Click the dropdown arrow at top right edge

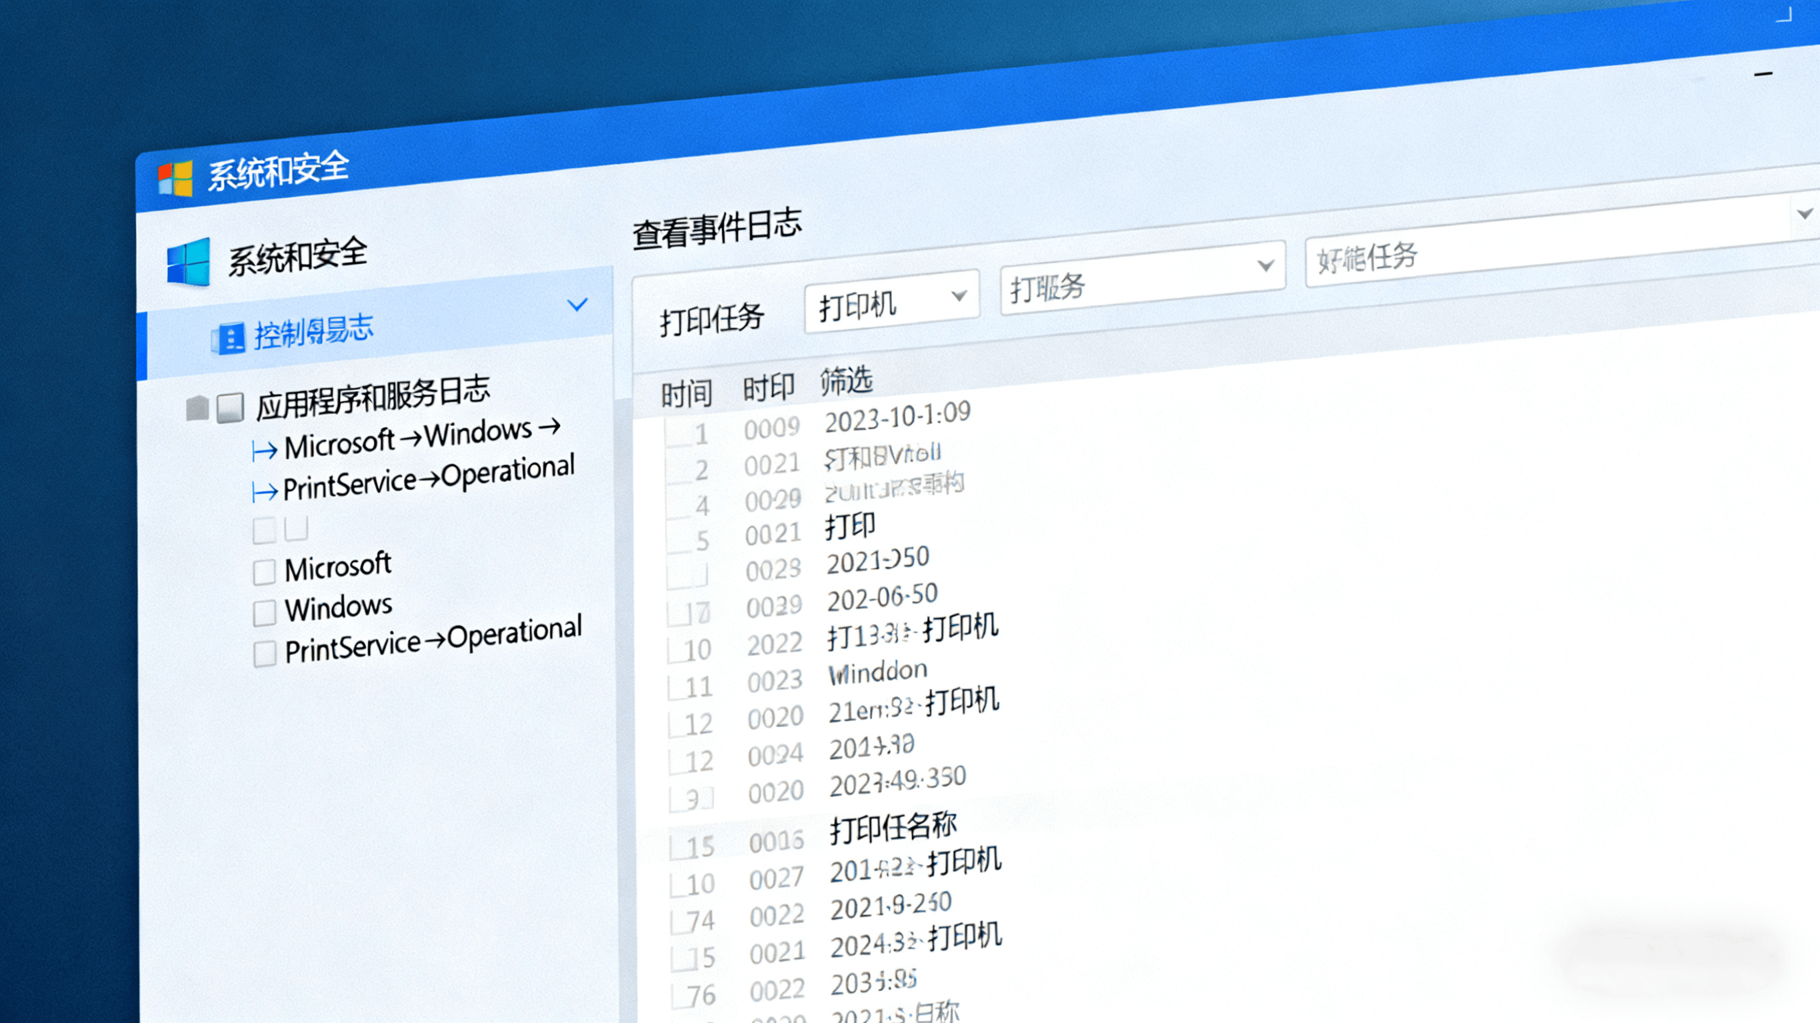click(x=1805, y=213)
